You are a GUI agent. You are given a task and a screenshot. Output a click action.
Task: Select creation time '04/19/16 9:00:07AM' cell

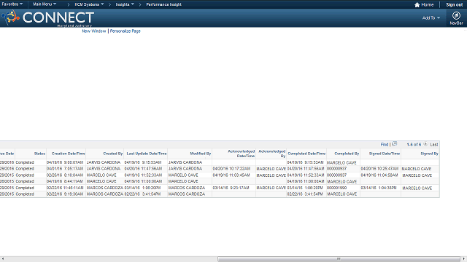65,162
